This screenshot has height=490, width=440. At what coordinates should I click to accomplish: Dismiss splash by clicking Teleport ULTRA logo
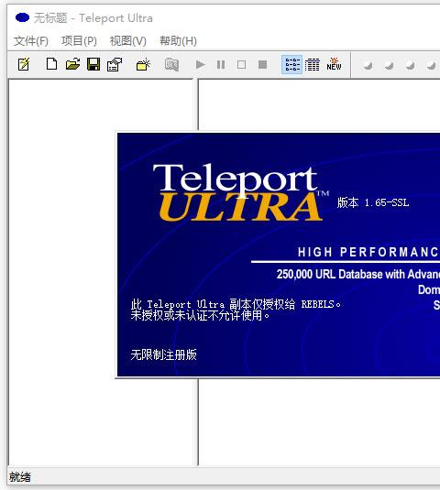(241, 192)
